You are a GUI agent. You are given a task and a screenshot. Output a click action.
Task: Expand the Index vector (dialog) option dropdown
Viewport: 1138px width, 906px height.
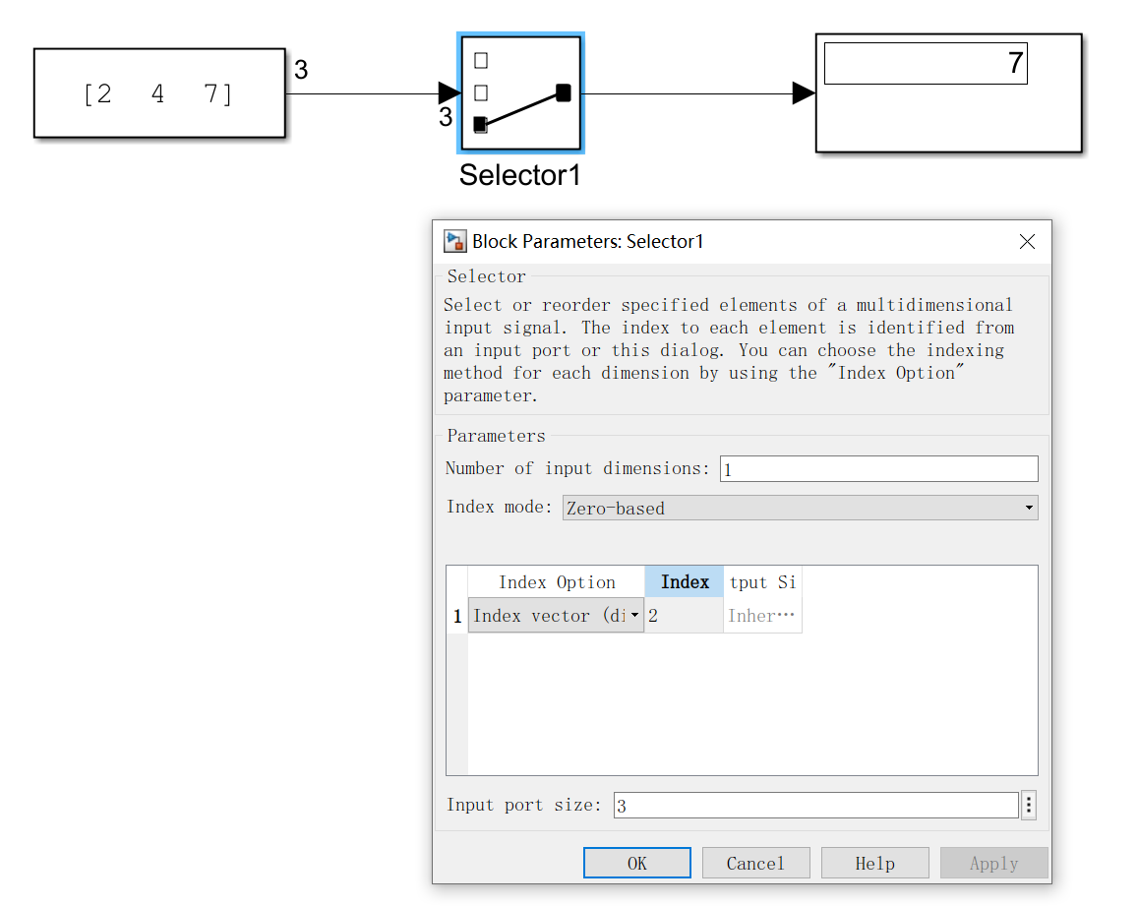coord(633,616)
